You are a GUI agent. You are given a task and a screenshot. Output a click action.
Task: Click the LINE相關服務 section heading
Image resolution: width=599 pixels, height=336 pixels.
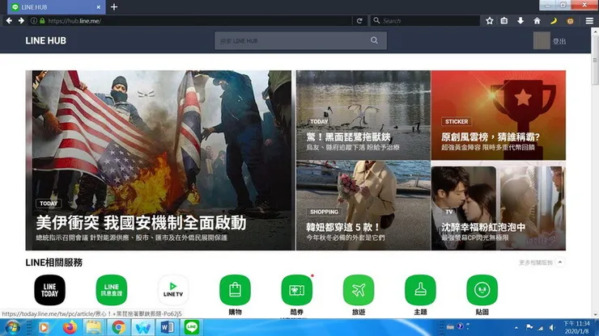pyautogui.click(x=54, y=262)
